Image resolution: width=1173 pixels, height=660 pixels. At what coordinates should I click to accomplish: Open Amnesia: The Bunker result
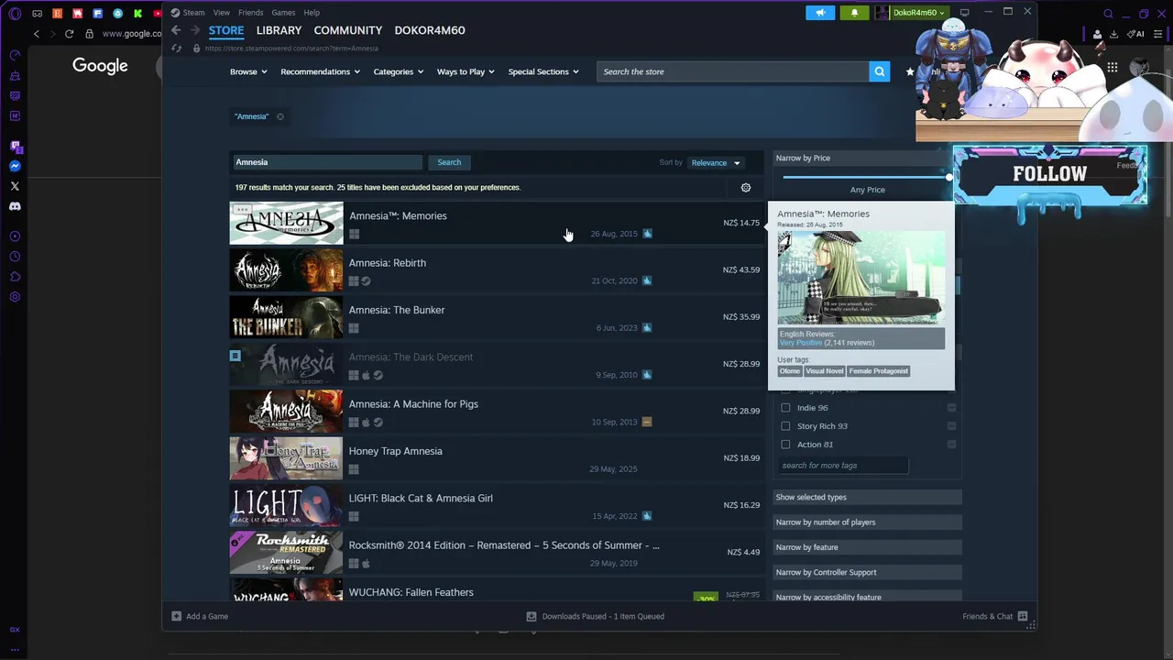click(x=495, y=317)
